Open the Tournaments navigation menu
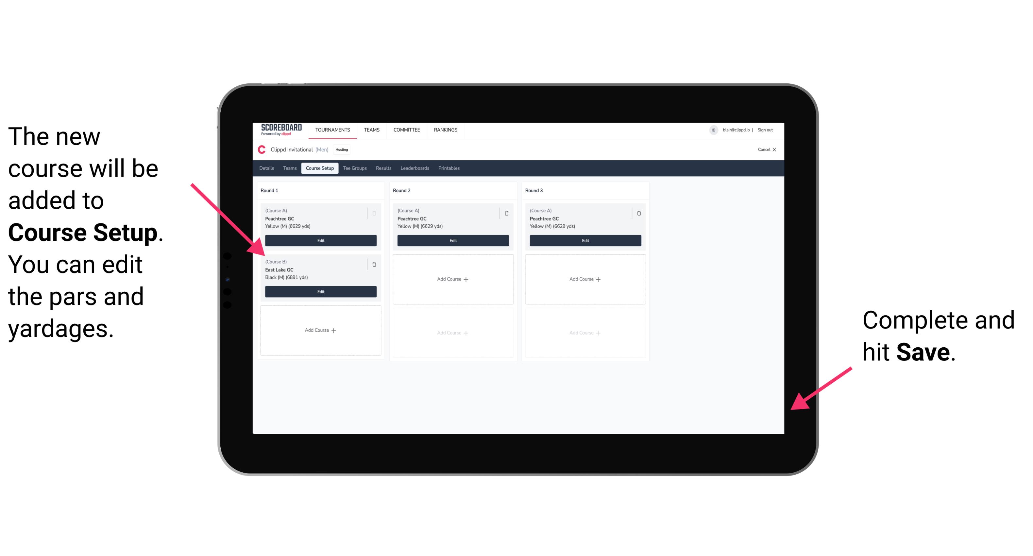 point(332,130)
